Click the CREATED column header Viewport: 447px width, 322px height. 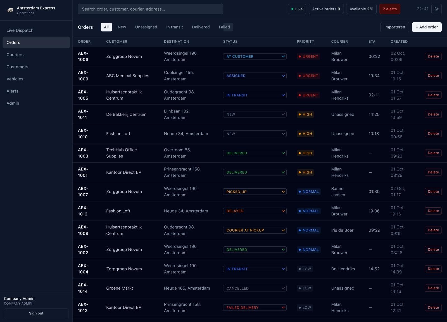coord(399,42)
